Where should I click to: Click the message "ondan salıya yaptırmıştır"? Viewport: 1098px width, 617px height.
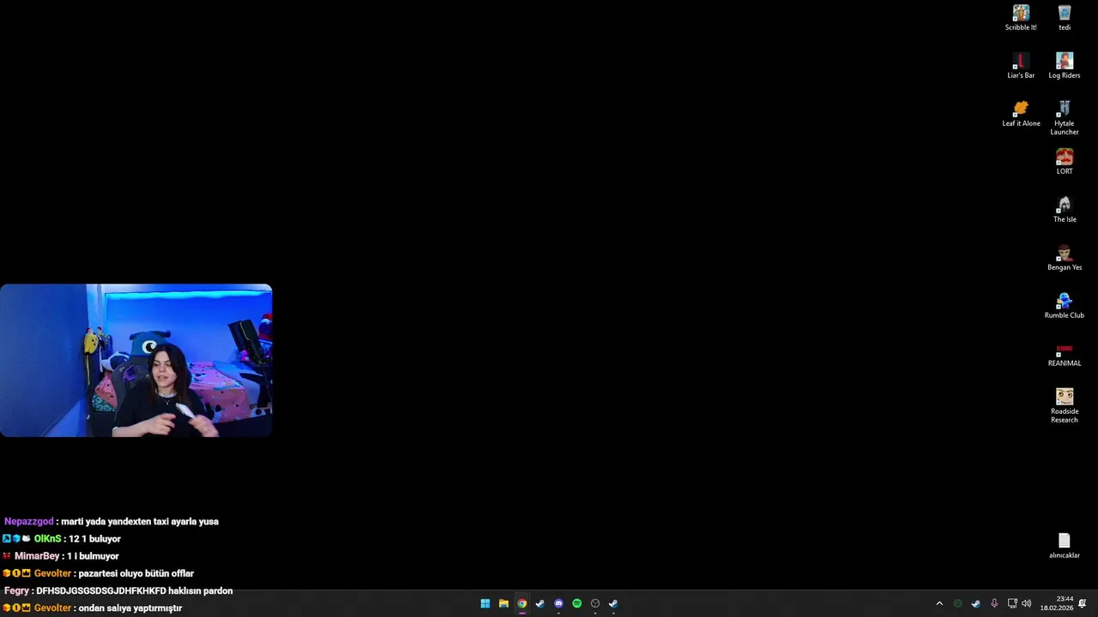pyautogui.click(x=130, y=608)
